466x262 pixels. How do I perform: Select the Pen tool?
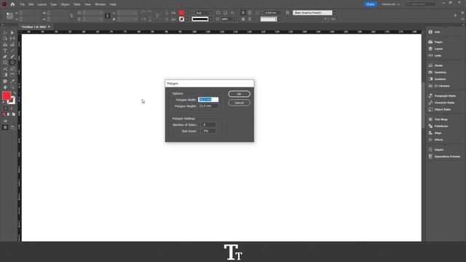coord(5,57)
